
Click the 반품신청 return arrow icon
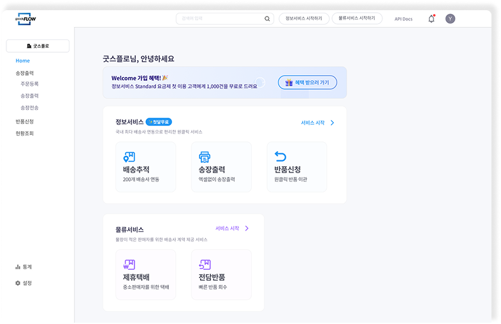coord(280,157)
